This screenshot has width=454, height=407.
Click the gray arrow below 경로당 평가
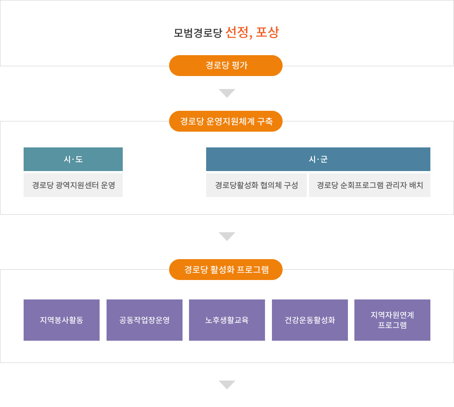click(x=227, y=93)
